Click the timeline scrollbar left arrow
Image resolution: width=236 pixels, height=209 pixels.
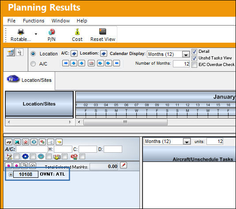pos(79,122)
